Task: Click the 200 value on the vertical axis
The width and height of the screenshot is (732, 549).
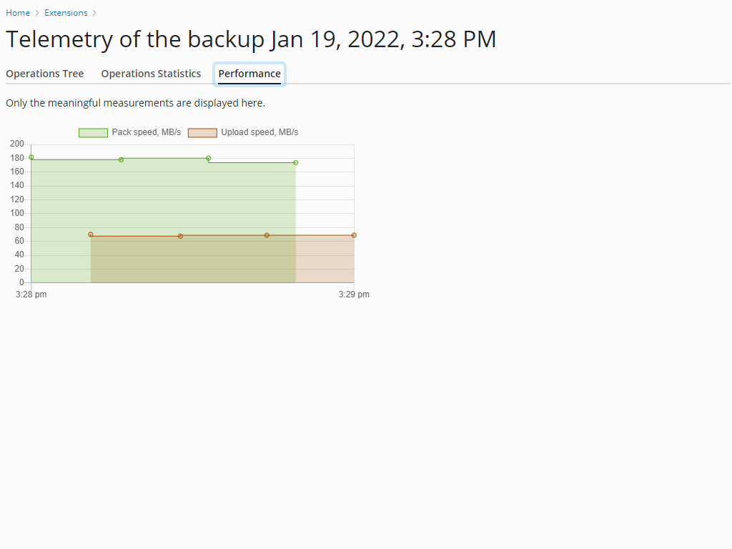Action: [16, 143]
